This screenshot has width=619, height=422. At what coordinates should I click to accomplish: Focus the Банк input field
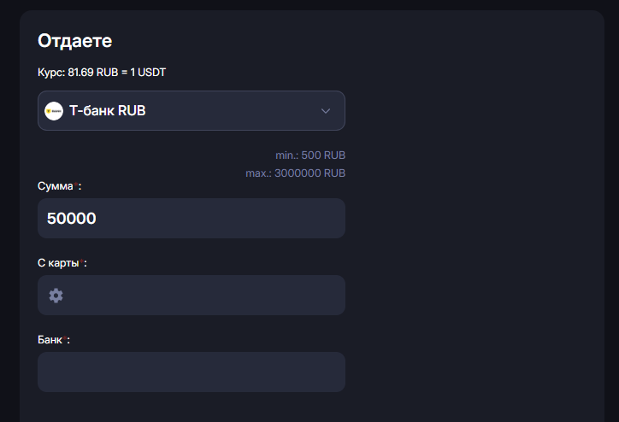192,372
